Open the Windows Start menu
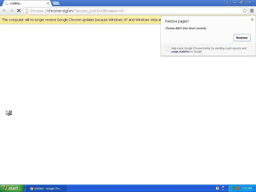Screen dimensions: 256x192 pyautogui.click(x=12, y=188)
